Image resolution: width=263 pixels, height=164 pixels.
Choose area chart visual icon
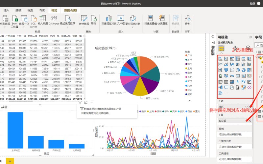[226, 64]
